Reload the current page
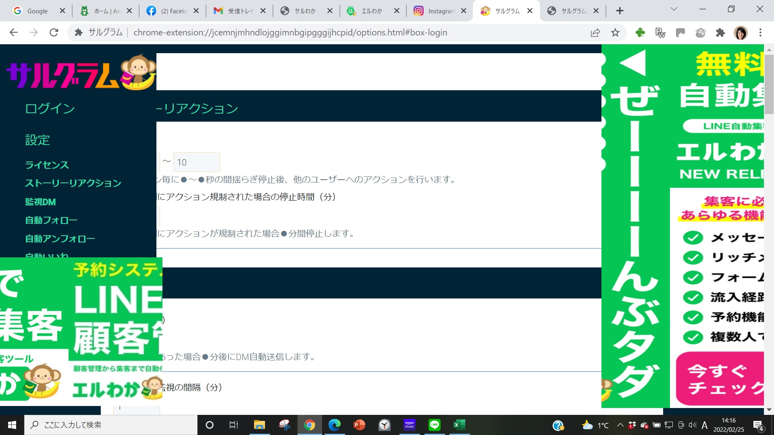Screen dimensions: 774x435 click(x=54, y=33)
